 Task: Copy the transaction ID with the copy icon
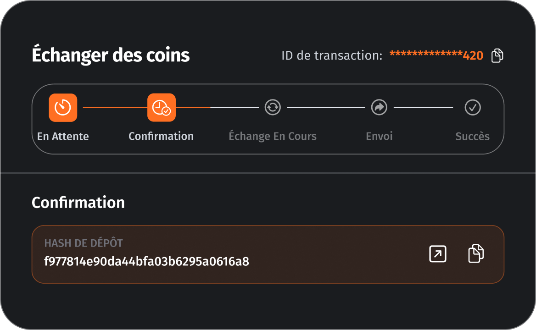click(x=497, y=56)
